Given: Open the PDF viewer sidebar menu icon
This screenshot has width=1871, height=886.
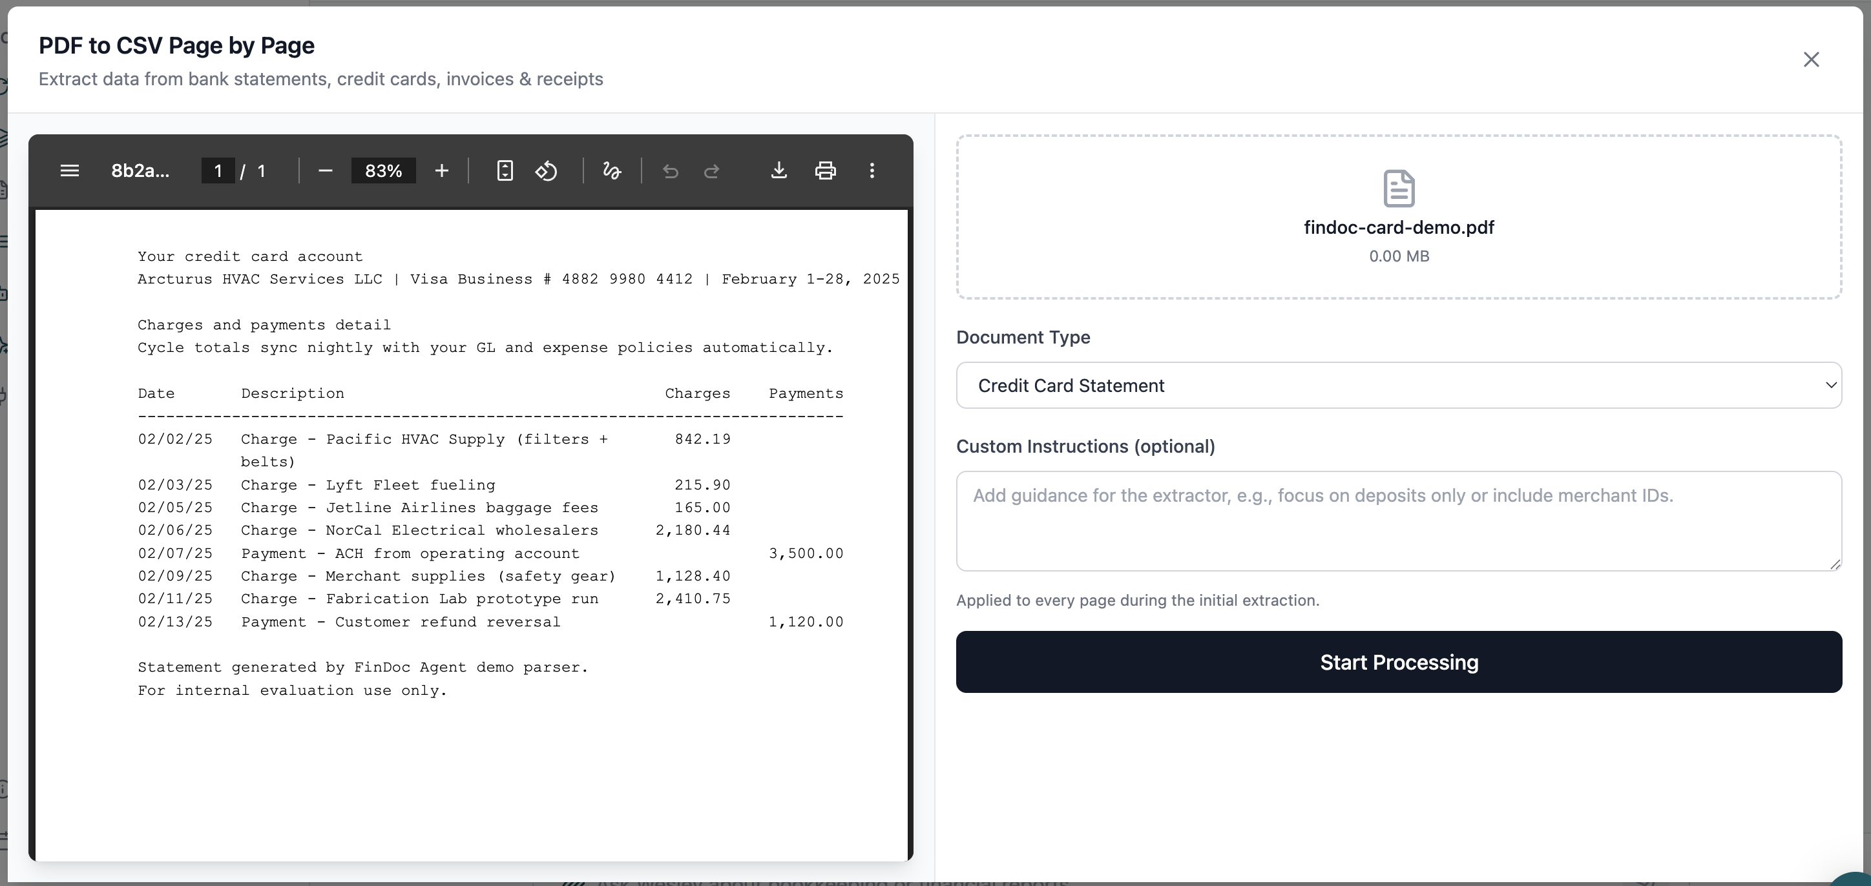Looking at the screenshot, I should coord(70,170).
